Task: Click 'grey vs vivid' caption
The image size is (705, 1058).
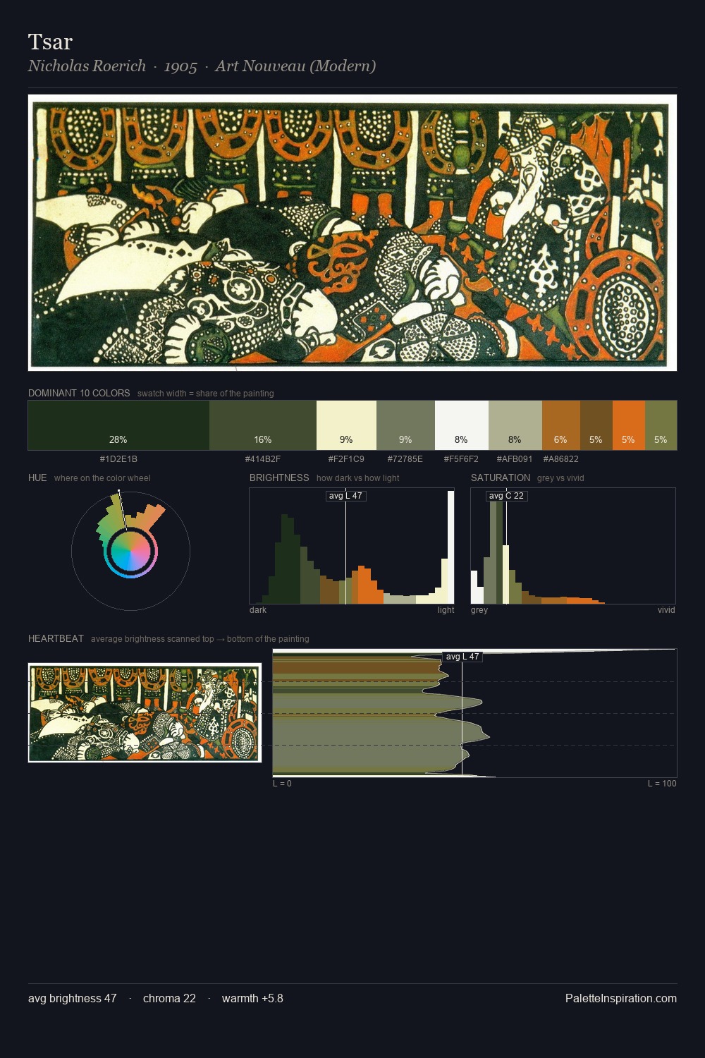Action: (560, 478)
